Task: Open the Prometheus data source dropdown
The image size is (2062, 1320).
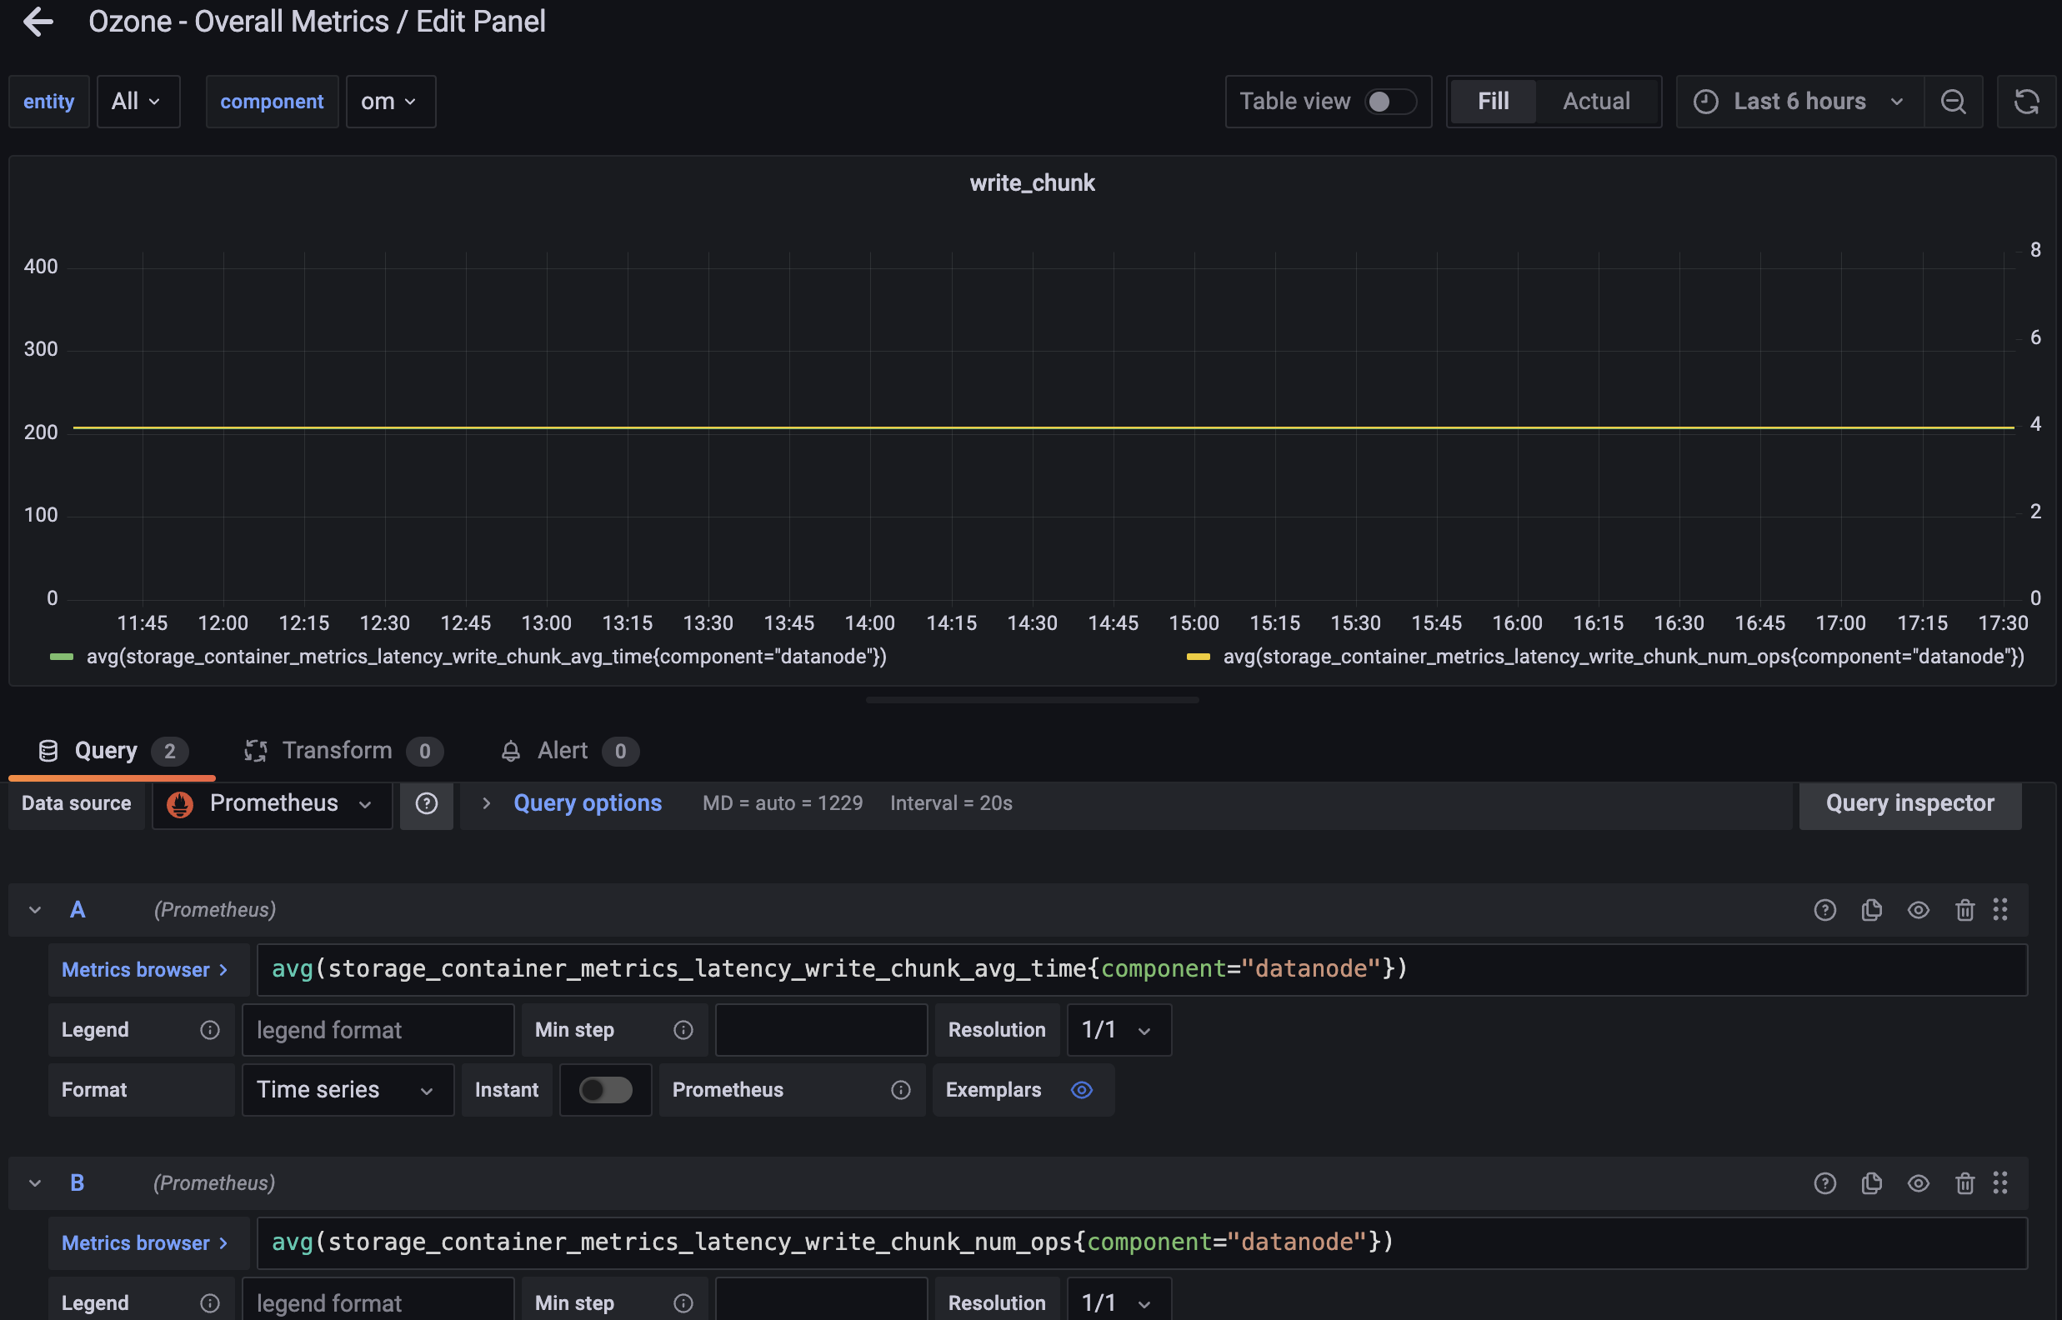Action: 273,803
